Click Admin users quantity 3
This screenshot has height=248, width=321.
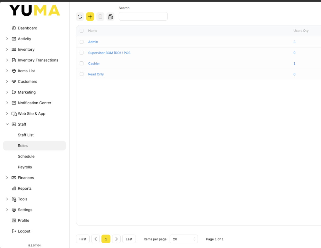pos(294,42)
